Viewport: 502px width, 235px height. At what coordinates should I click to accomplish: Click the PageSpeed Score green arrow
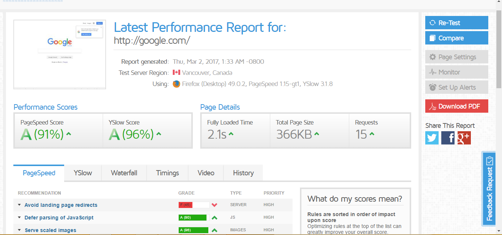68,134
